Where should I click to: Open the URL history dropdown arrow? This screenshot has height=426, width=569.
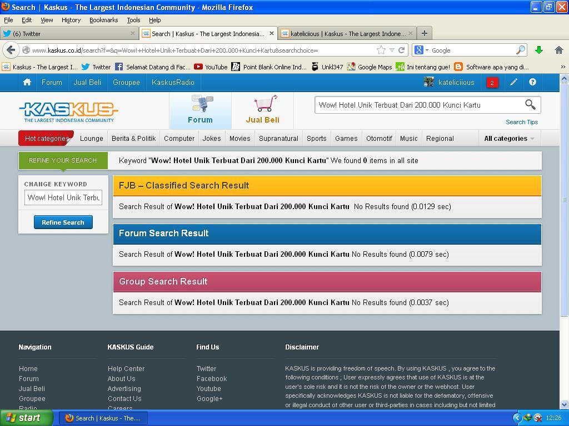click(392, 50)
